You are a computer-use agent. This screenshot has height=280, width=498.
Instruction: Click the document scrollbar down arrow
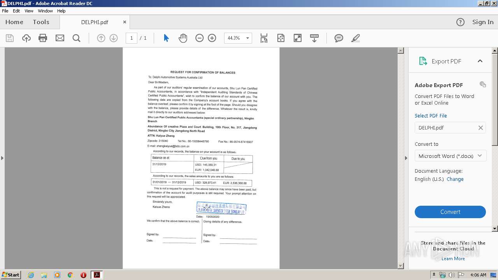[x=401, y=266]
